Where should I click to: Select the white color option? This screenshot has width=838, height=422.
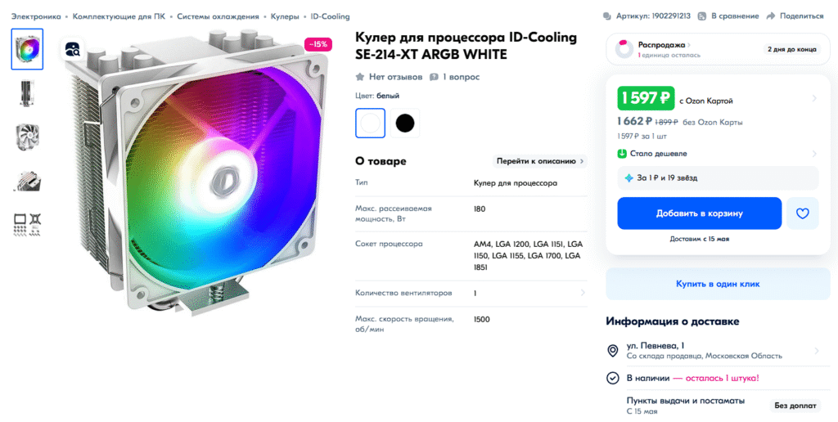(x=371, y=123)
